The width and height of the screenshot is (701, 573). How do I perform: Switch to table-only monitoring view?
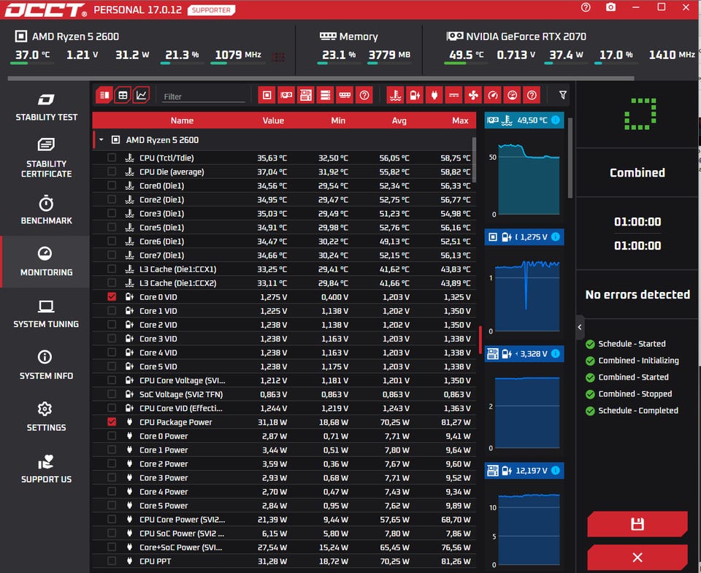pos(123,95)
